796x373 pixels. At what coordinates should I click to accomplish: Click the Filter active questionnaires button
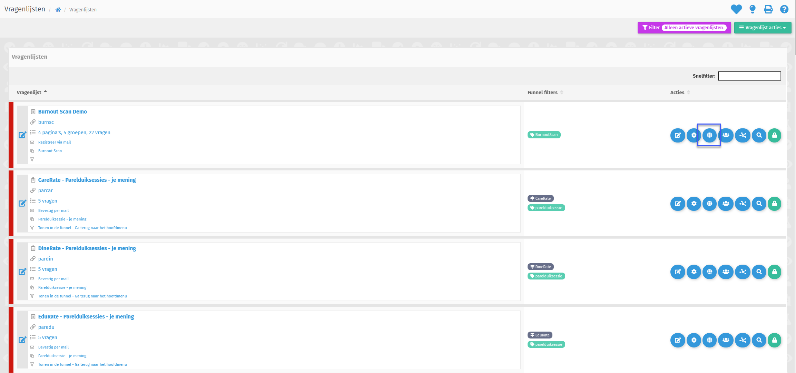pos(684,28)
